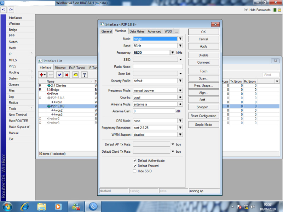283x212 pixels.
Task: Switch to the General tab
Action: [106, 31]
